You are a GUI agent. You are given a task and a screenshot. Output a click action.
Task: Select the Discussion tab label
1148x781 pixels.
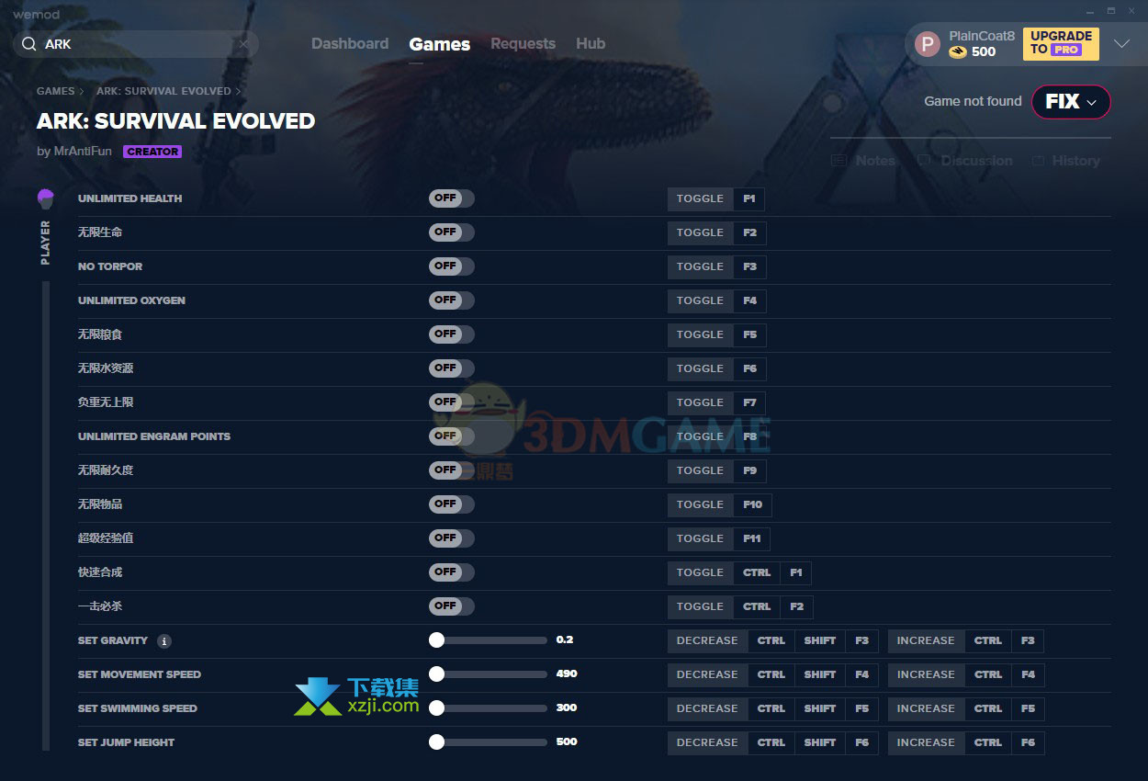[x=976, y=161]
